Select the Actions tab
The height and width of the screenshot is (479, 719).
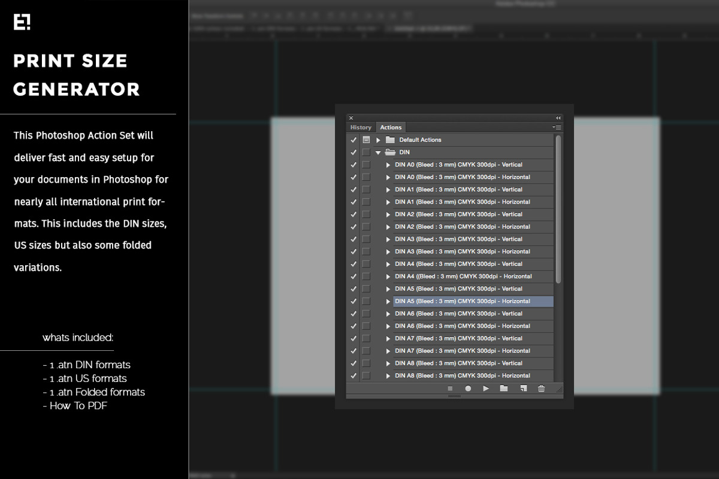pyautogui.click(x=391, y=127)
